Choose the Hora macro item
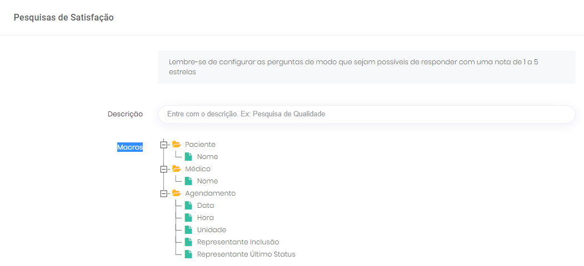 205,218
